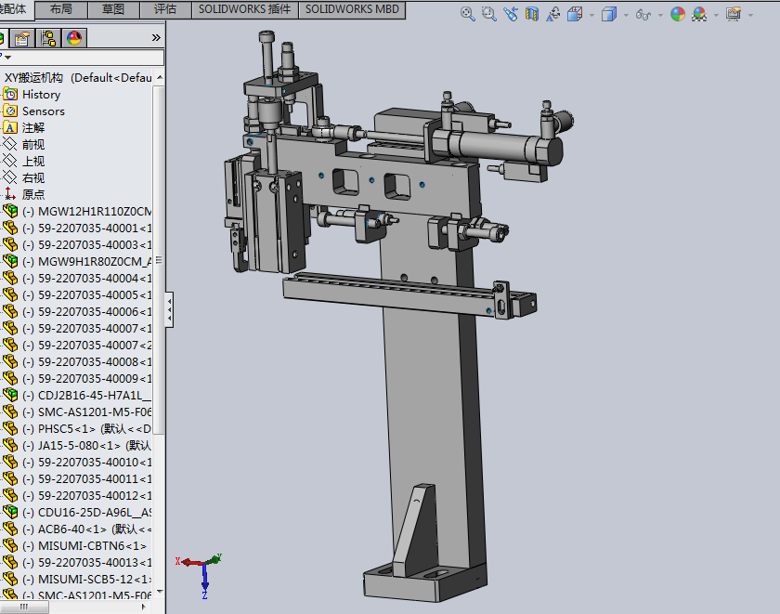Click the Previous View icon
The image size is (780, 614).
coord(511,15)
